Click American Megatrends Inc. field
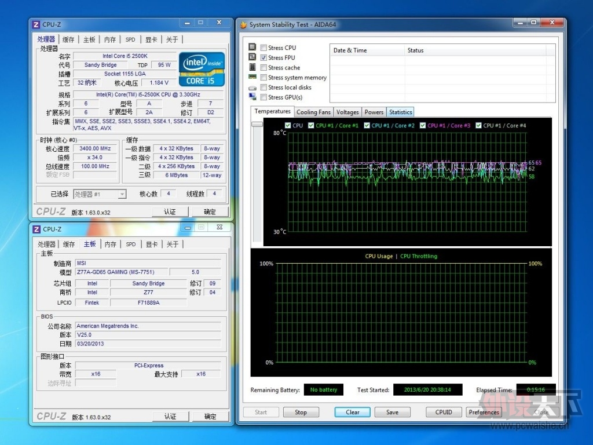 coord(148,326)
